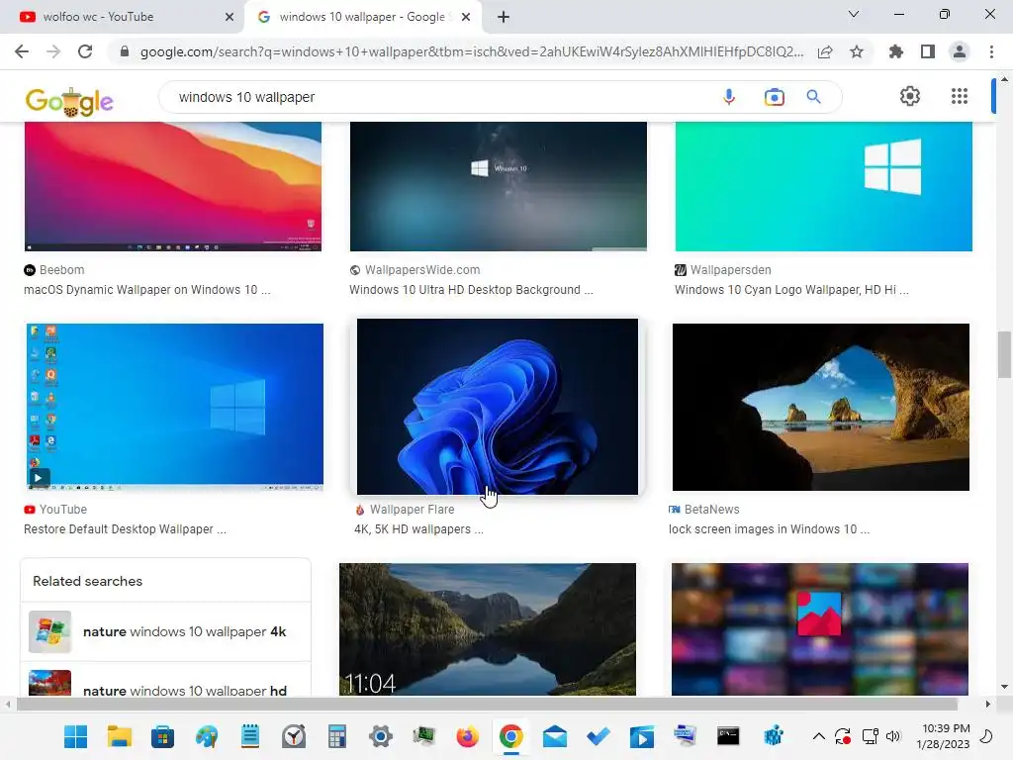
Task: Search by image camera icon
Action: click(774, 97)
